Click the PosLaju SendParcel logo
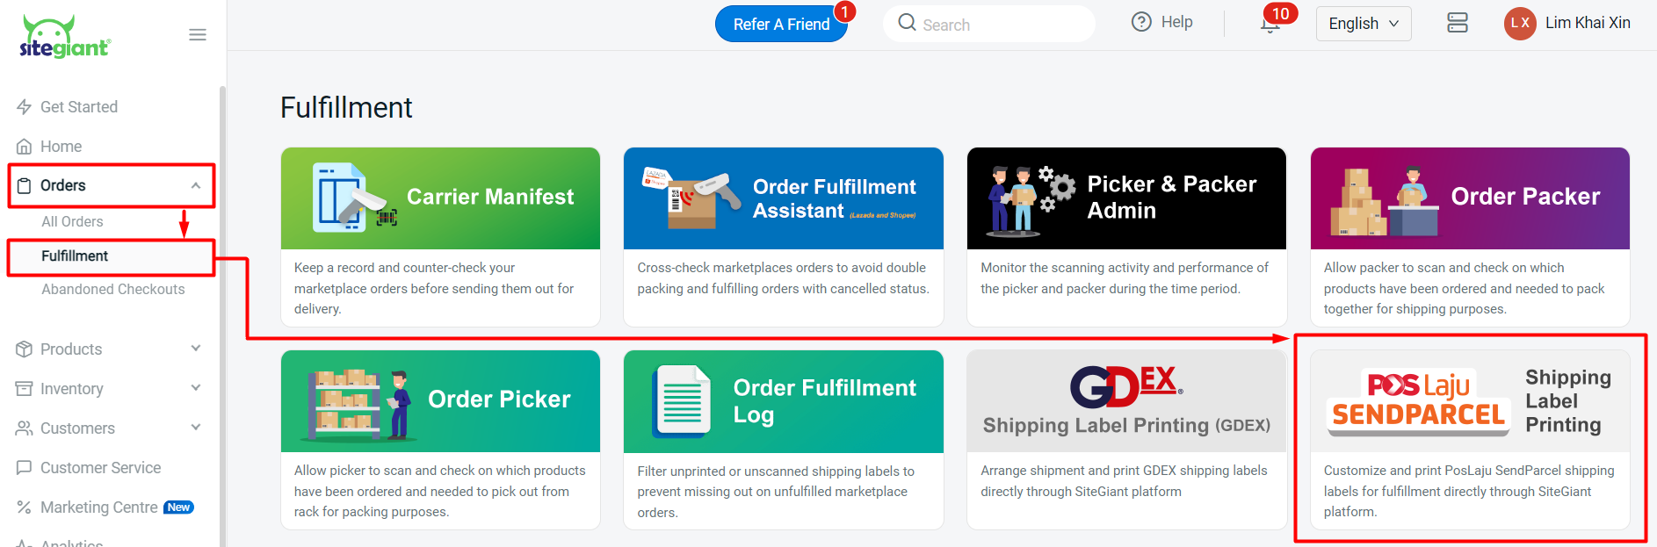This screenshot has height=547, width=1657. pyautogui.click(x=1418, y=401)
